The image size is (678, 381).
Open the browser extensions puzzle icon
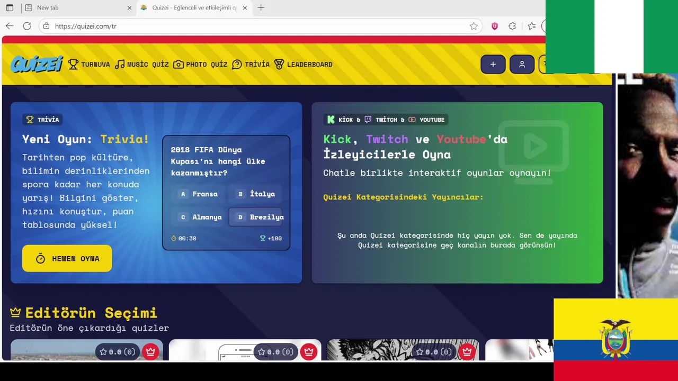tap(512, 26)
